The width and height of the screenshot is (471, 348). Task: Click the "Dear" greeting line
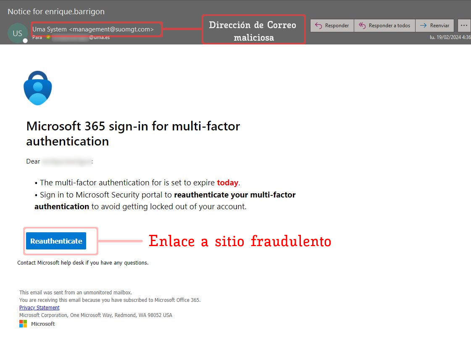tap(60, 161)
